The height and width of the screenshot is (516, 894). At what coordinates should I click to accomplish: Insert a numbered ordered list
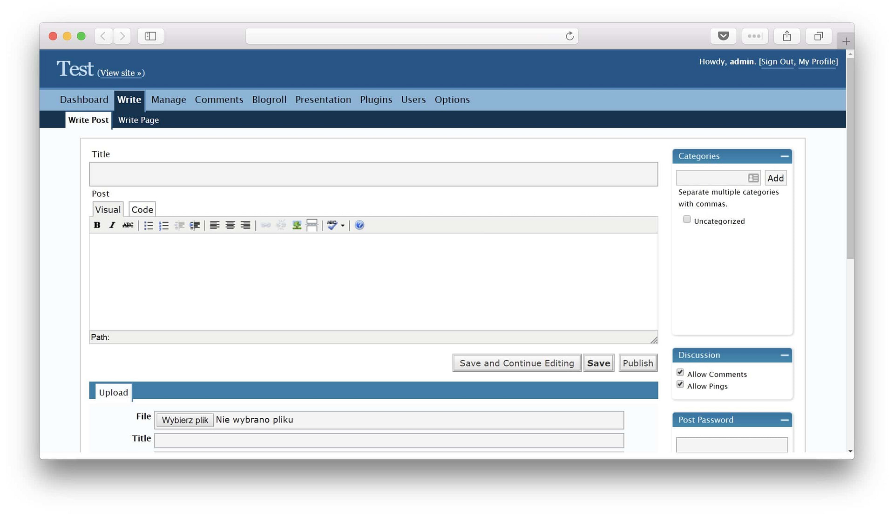point(164,225)
